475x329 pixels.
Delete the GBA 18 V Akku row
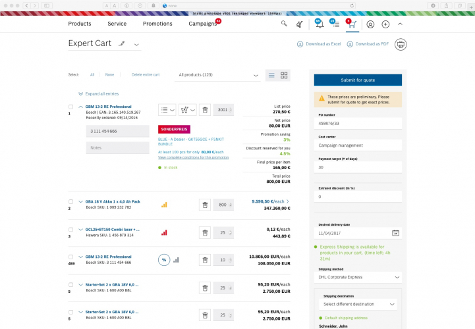205,205
